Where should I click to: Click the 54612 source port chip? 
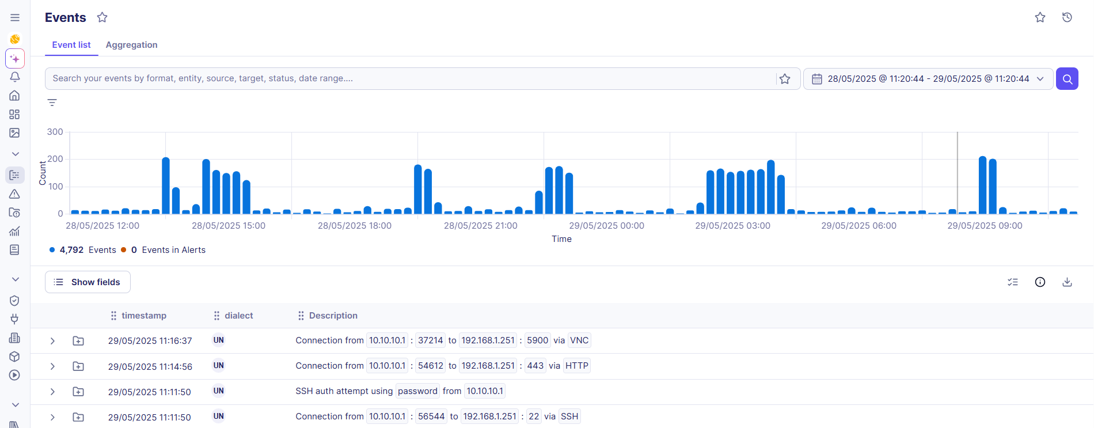point(431,366)
